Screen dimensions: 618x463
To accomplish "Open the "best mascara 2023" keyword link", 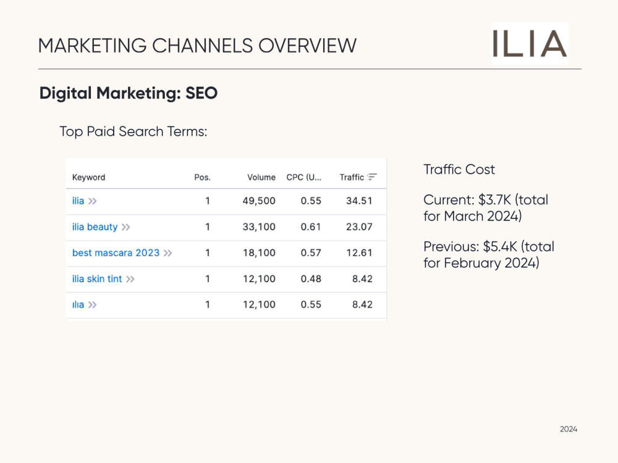I will click(x=116, y=253).
